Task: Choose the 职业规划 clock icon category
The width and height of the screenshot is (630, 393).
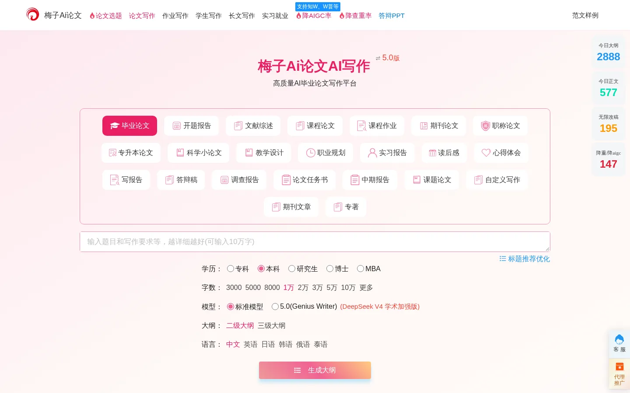Action: (326, 153)
